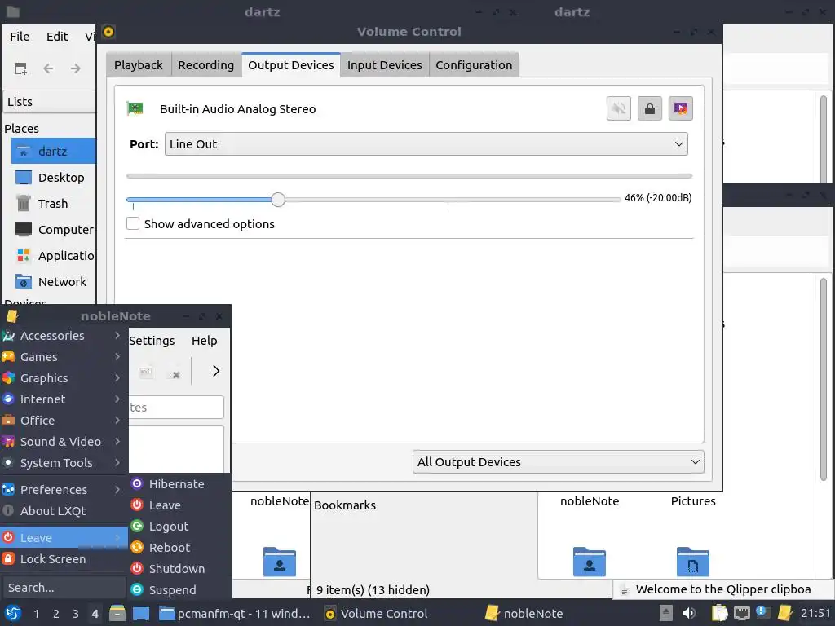835x626 pixels.
Task: Click the volume slider track near 100% mark
Action: coord(448,200)
